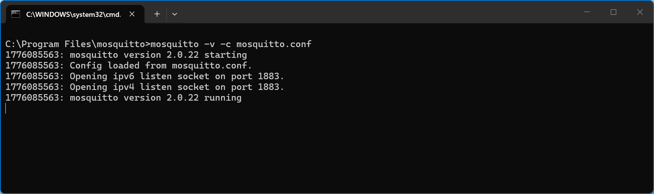Click the 'Opening ipv4 listen socket' line

pyautogui.click(x=145, y=87)
